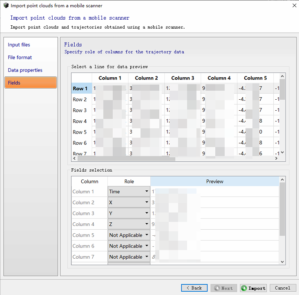Click the green arrow Import icon
The image size is (299, 295).
tap(244, 288)
